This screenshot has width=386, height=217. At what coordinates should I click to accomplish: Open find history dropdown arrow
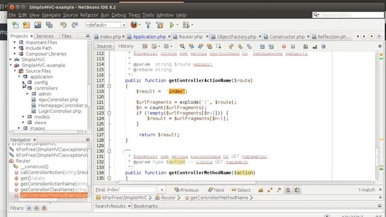coord(162,190)
